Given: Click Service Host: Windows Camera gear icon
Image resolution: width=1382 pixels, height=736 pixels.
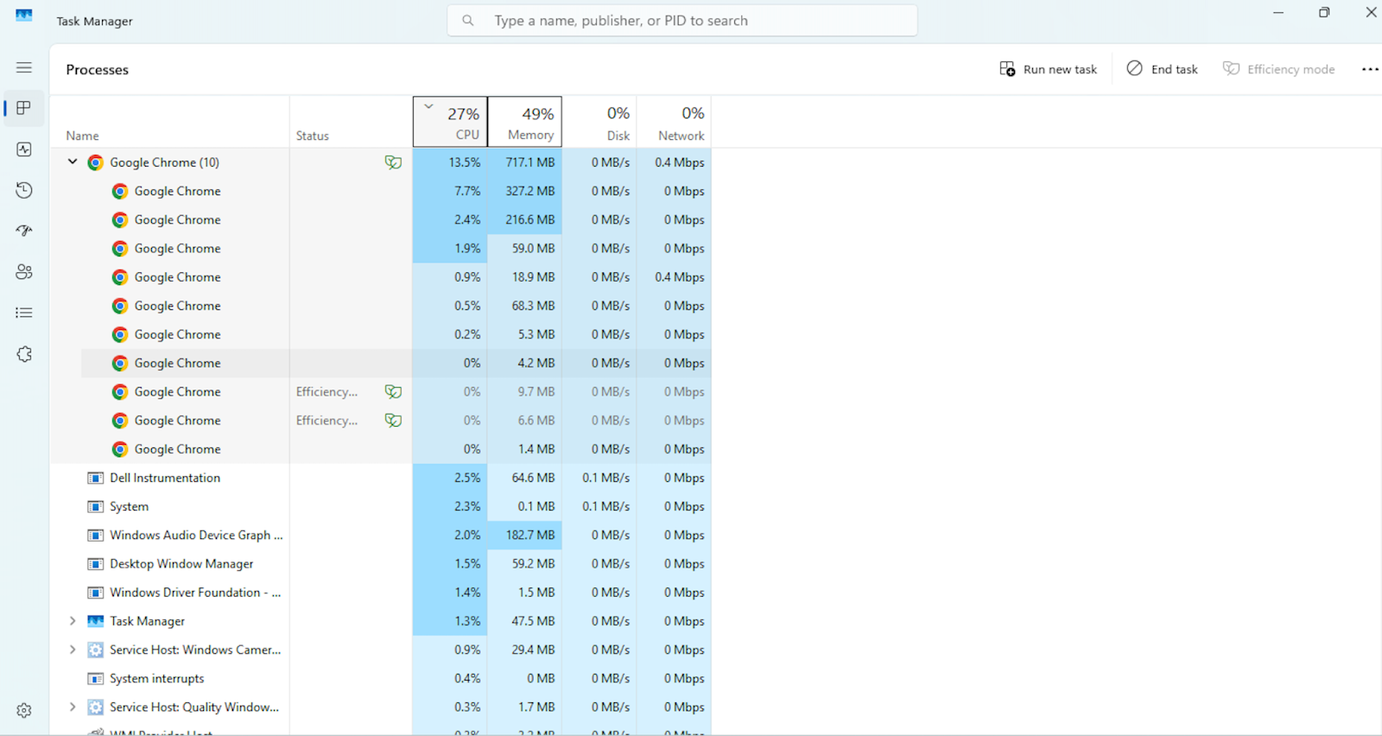Looking at the screenshot, I should click(96, 650).
